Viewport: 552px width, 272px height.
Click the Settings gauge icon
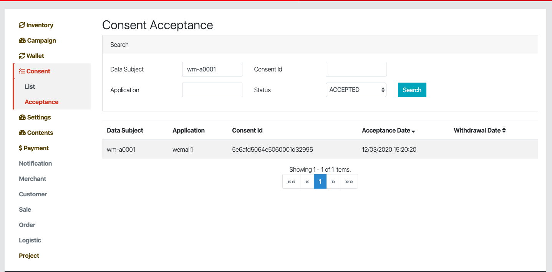[22, 118]
